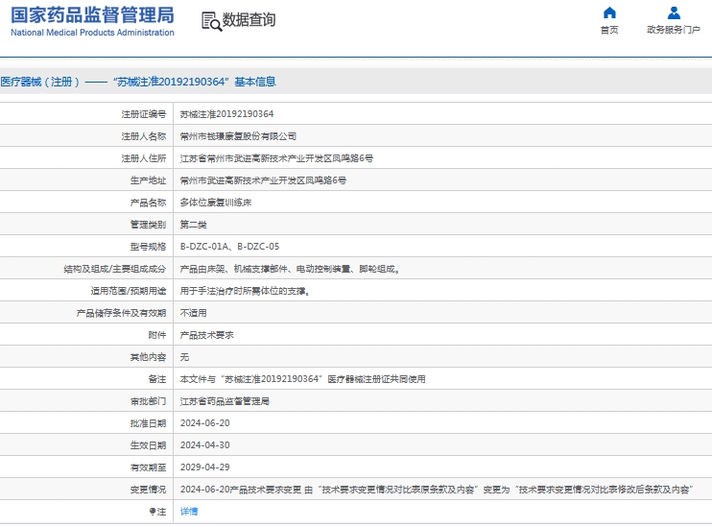Click the 首页 text link
The height and width of the screenshot is (527, 712).
[609, 30]
